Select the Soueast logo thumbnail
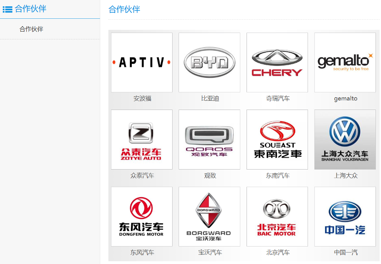Screen dimensions: 381x264 pos(277,139)
